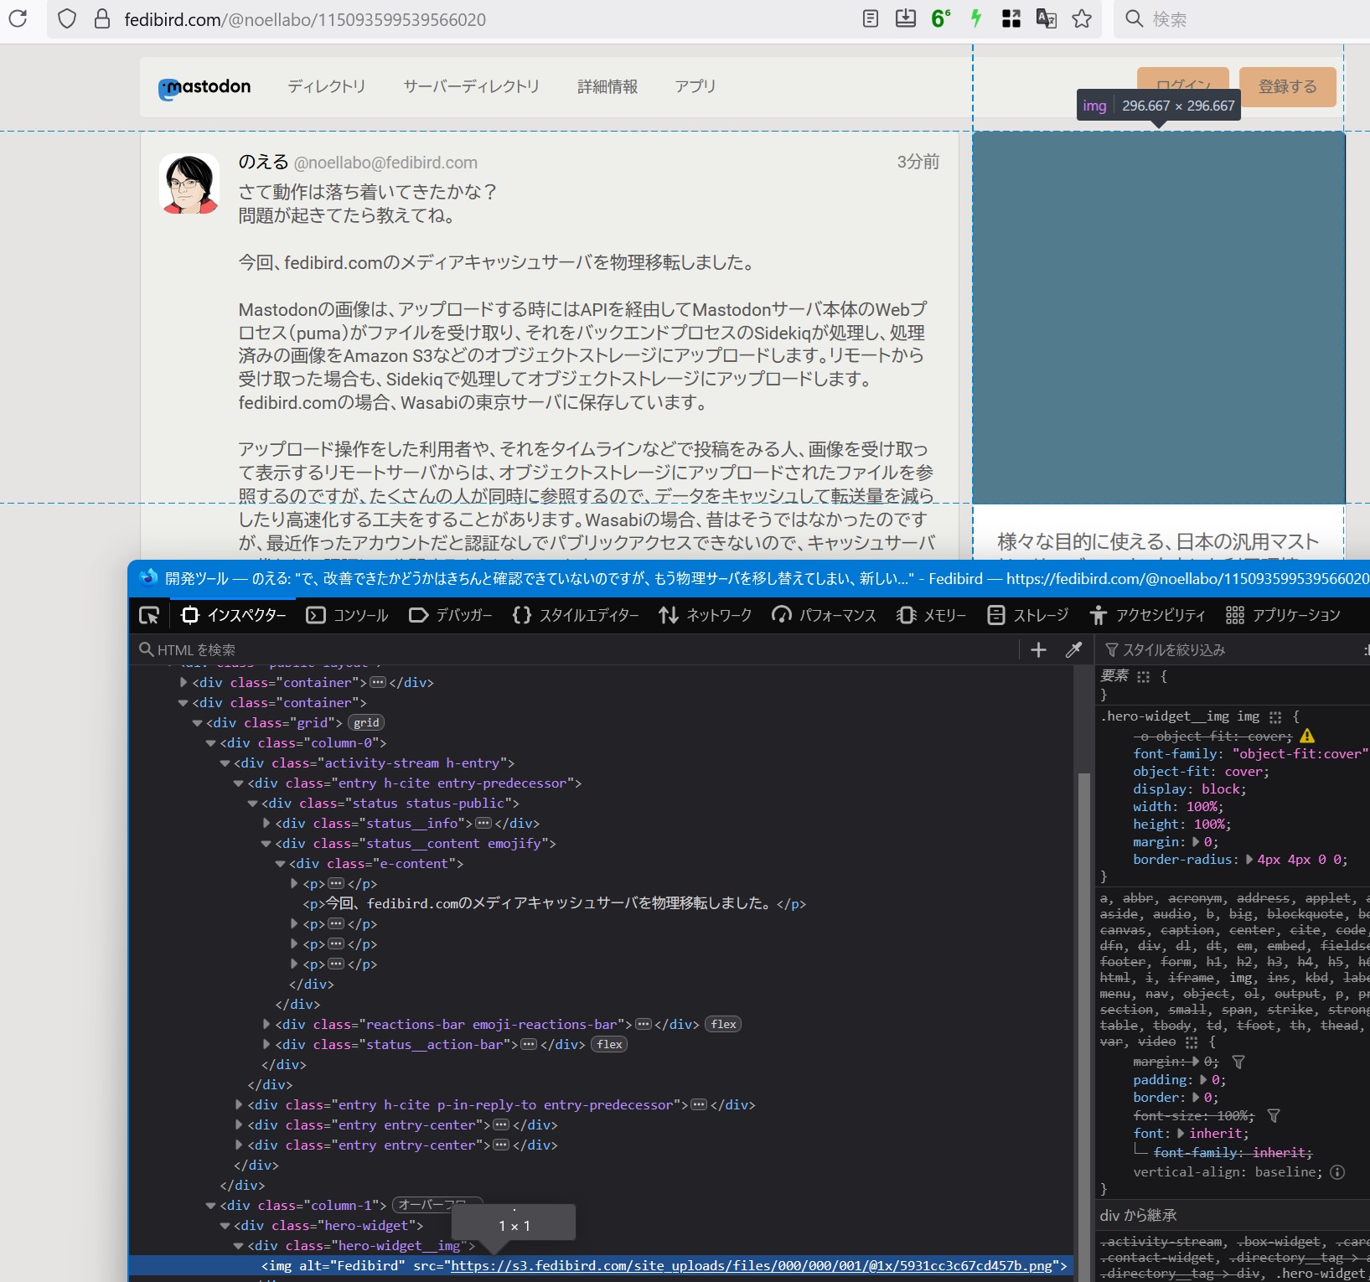Reload the page with the refresh icon
The height and width of the screenshot is (1282, 1370).
coord(18,18)
